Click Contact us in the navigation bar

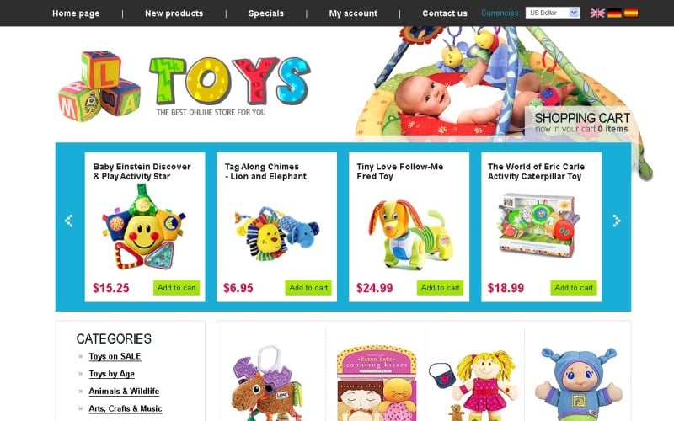pyautogui.click(x=445, y=13)
